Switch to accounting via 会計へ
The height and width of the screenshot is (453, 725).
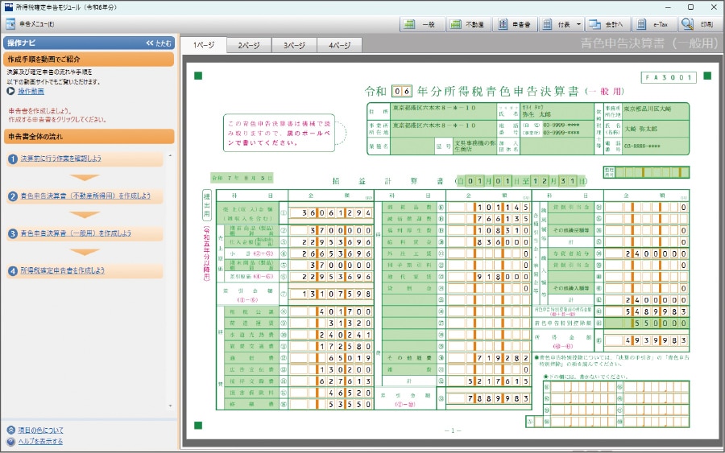pos(606,24)
